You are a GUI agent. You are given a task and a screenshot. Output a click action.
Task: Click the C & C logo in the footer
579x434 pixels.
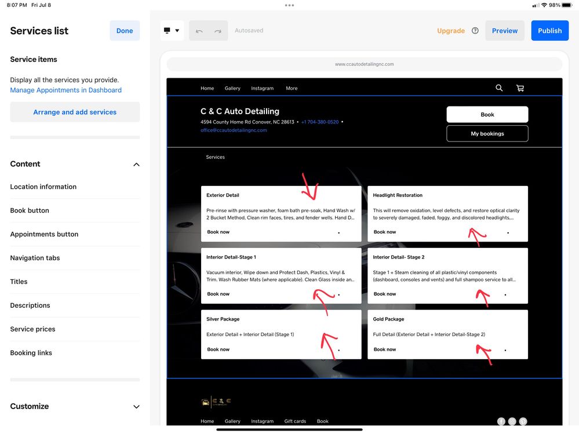(216, 402)
